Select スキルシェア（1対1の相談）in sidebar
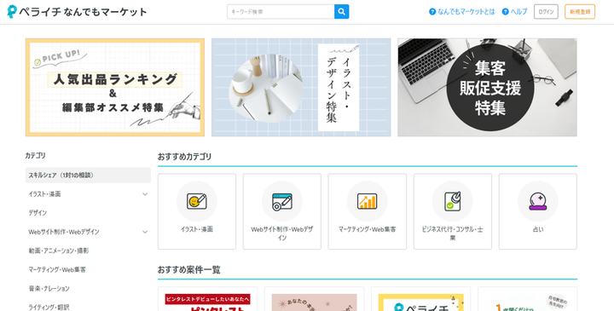This screenshot has height=311, width=614. [88, 176]
